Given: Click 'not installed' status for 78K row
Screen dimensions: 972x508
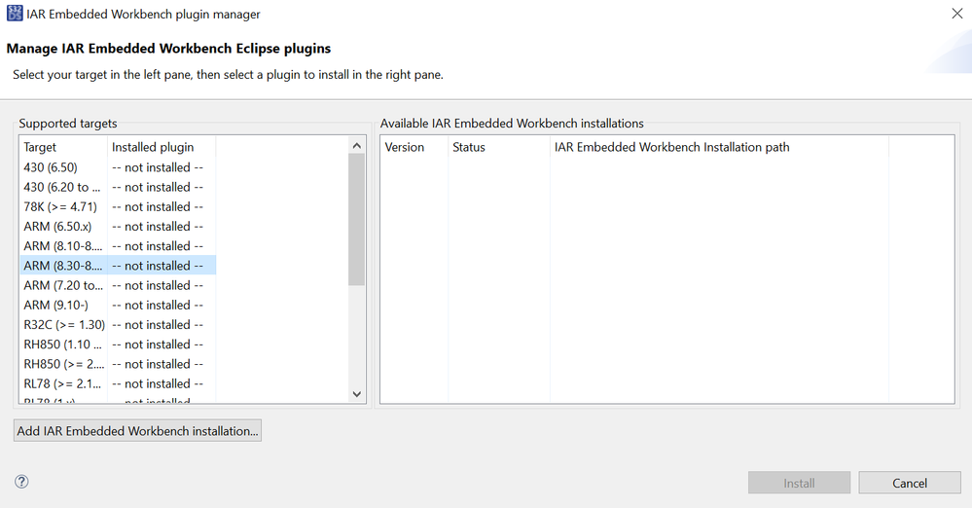Looking at the screenshot, I should click(158, 206).
